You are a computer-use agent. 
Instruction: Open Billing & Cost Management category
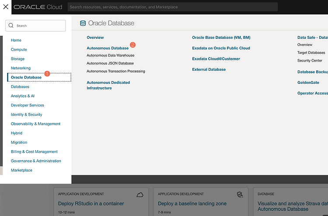[x=34, y=151]
